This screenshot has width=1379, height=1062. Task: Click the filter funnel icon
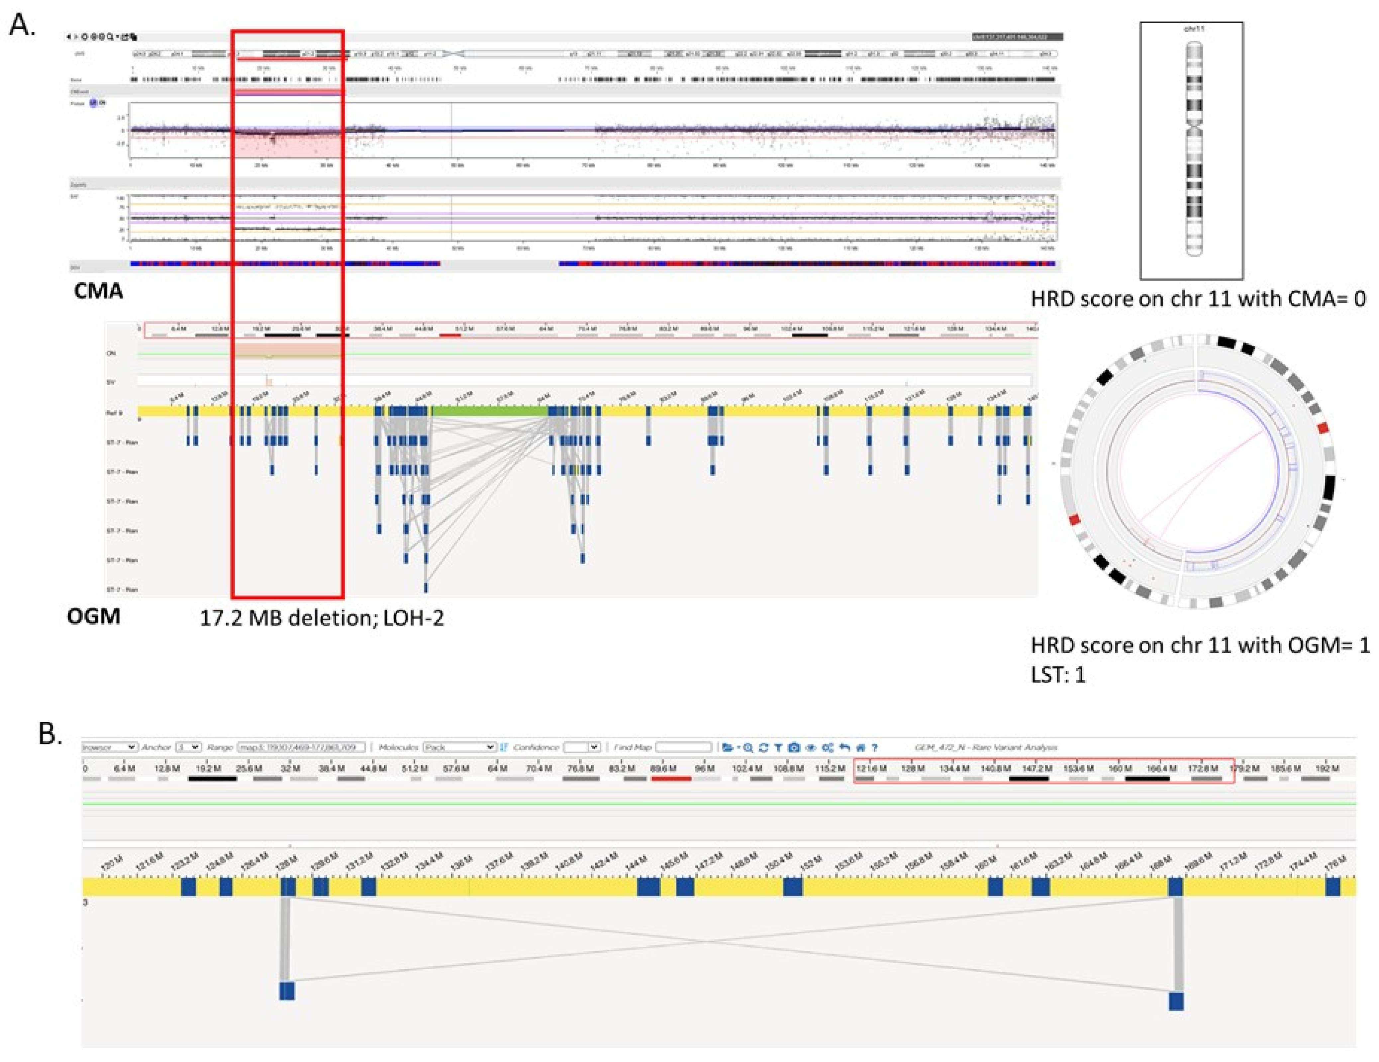pyautogui.click(x=778, y=747)
